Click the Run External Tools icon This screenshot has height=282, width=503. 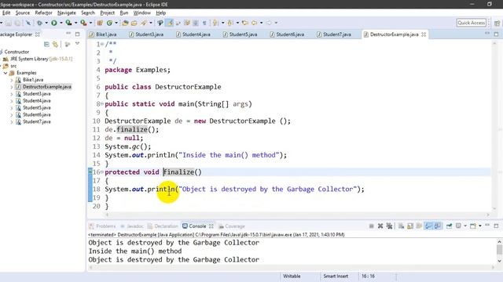pos(83,23)
